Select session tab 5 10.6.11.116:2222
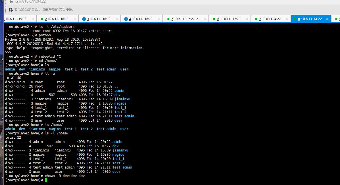Viewport: 340px width, 185px height. point(186,19)
